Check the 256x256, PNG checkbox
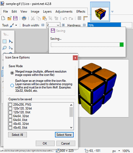The image size is (133, 153). pos(10,104)
